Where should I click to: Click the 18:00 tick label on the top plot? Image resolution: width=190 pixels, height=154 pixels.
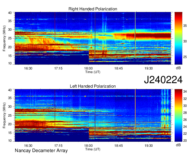click(89, 68)
